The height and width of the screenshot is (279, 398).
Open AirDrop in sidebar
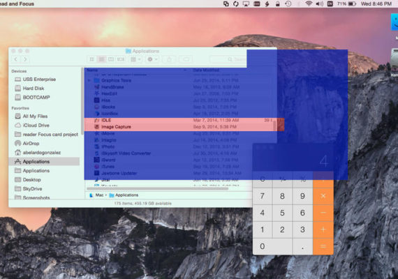click(31, 144)
